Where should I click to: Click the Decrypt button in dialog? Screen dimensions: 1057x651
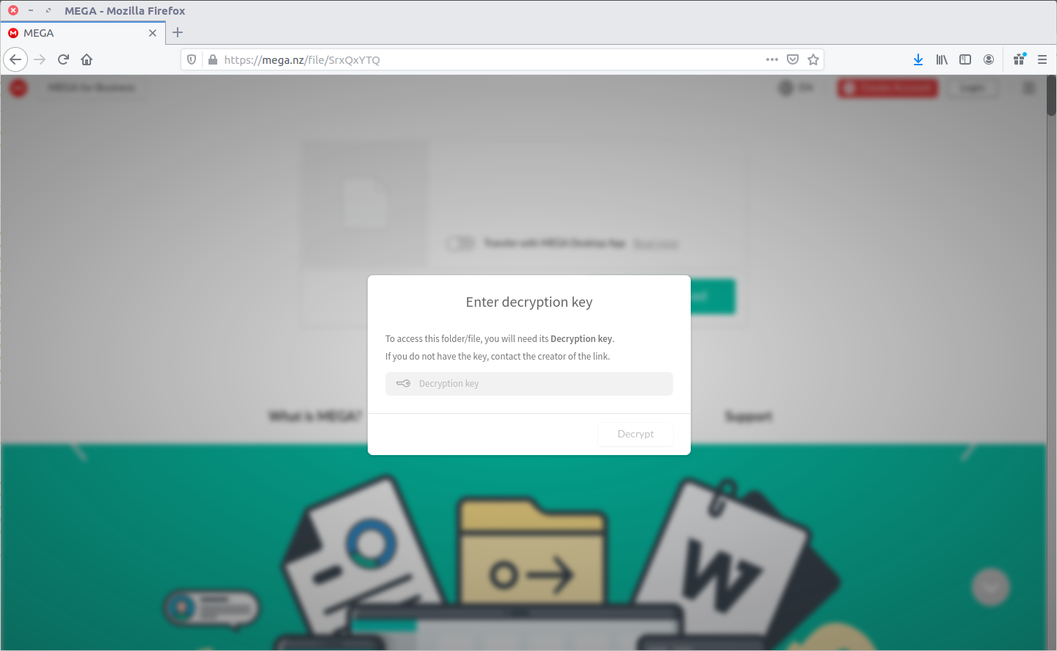[635, 434]
